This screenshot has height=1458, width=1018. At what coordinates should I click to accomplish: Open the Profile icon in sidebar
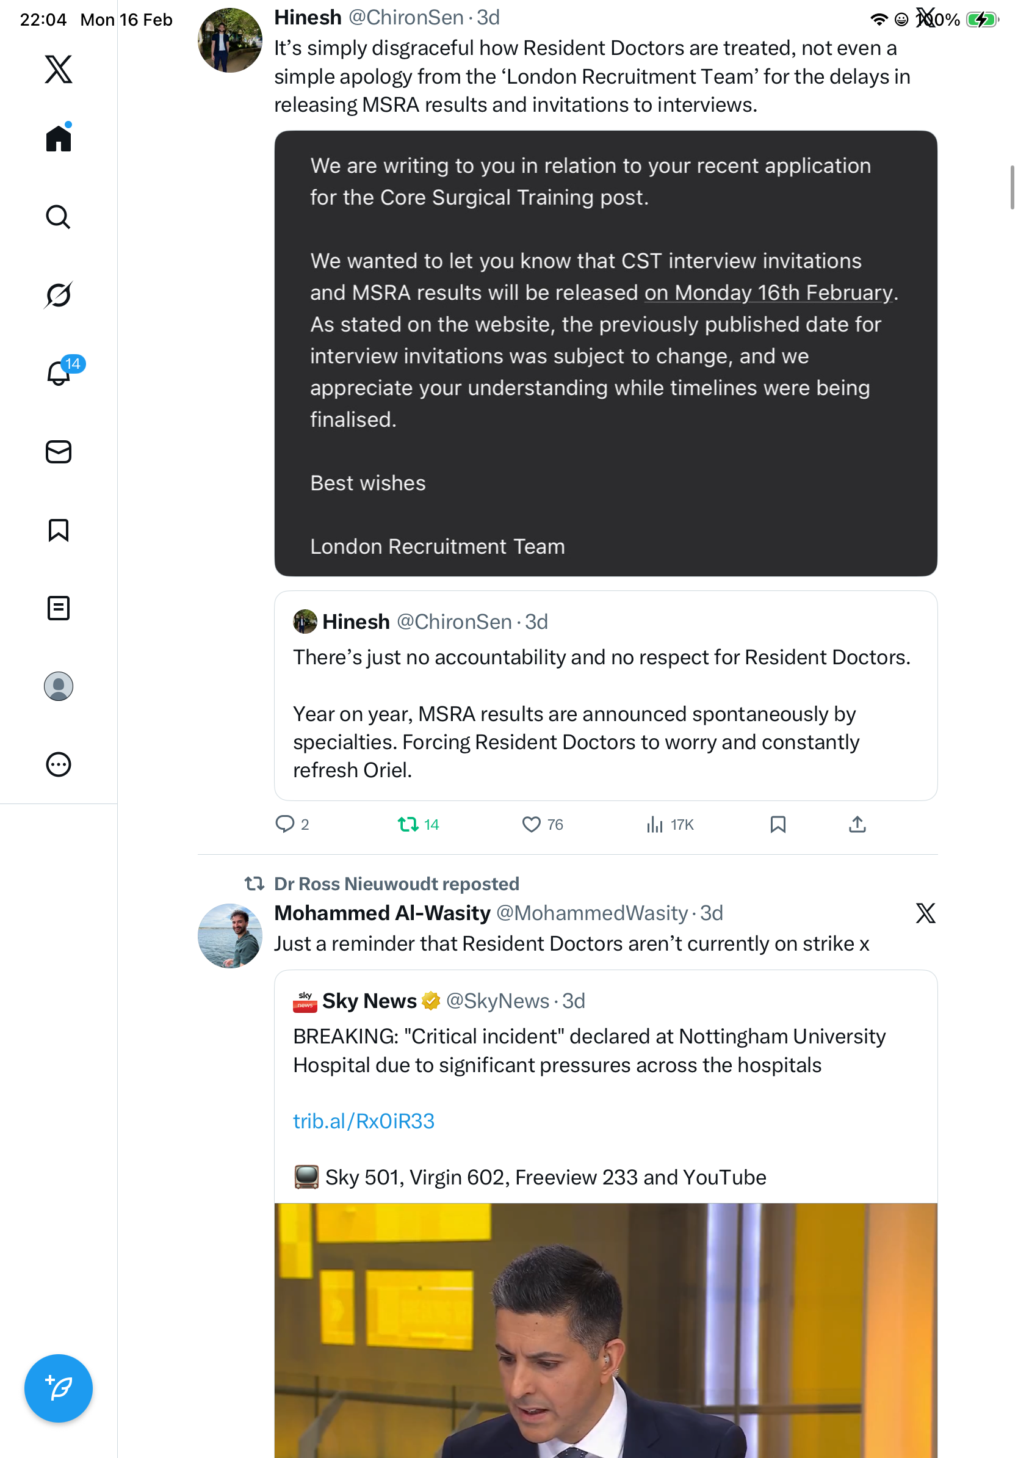click(x=59, y=686)
